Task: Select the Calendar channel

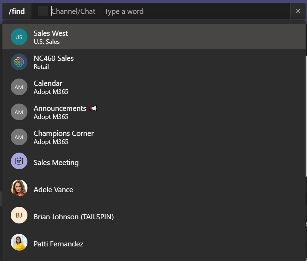Action: (154, 87)
